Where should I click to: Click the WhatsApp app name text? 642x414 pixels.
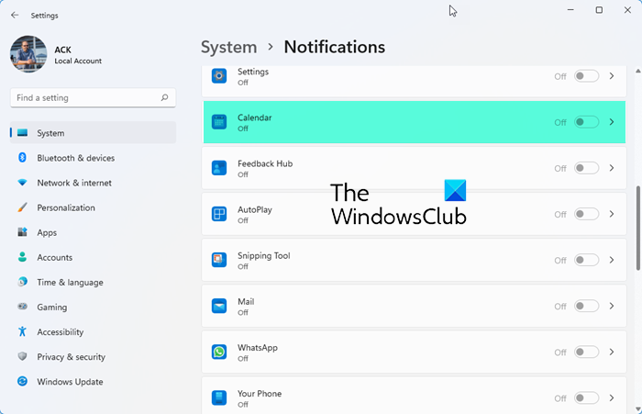258,348
